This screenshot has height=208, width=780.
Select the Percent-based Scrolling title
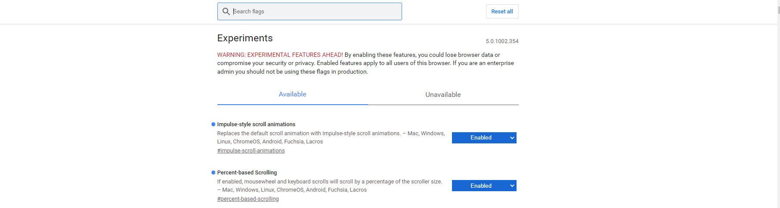(247, 173)
